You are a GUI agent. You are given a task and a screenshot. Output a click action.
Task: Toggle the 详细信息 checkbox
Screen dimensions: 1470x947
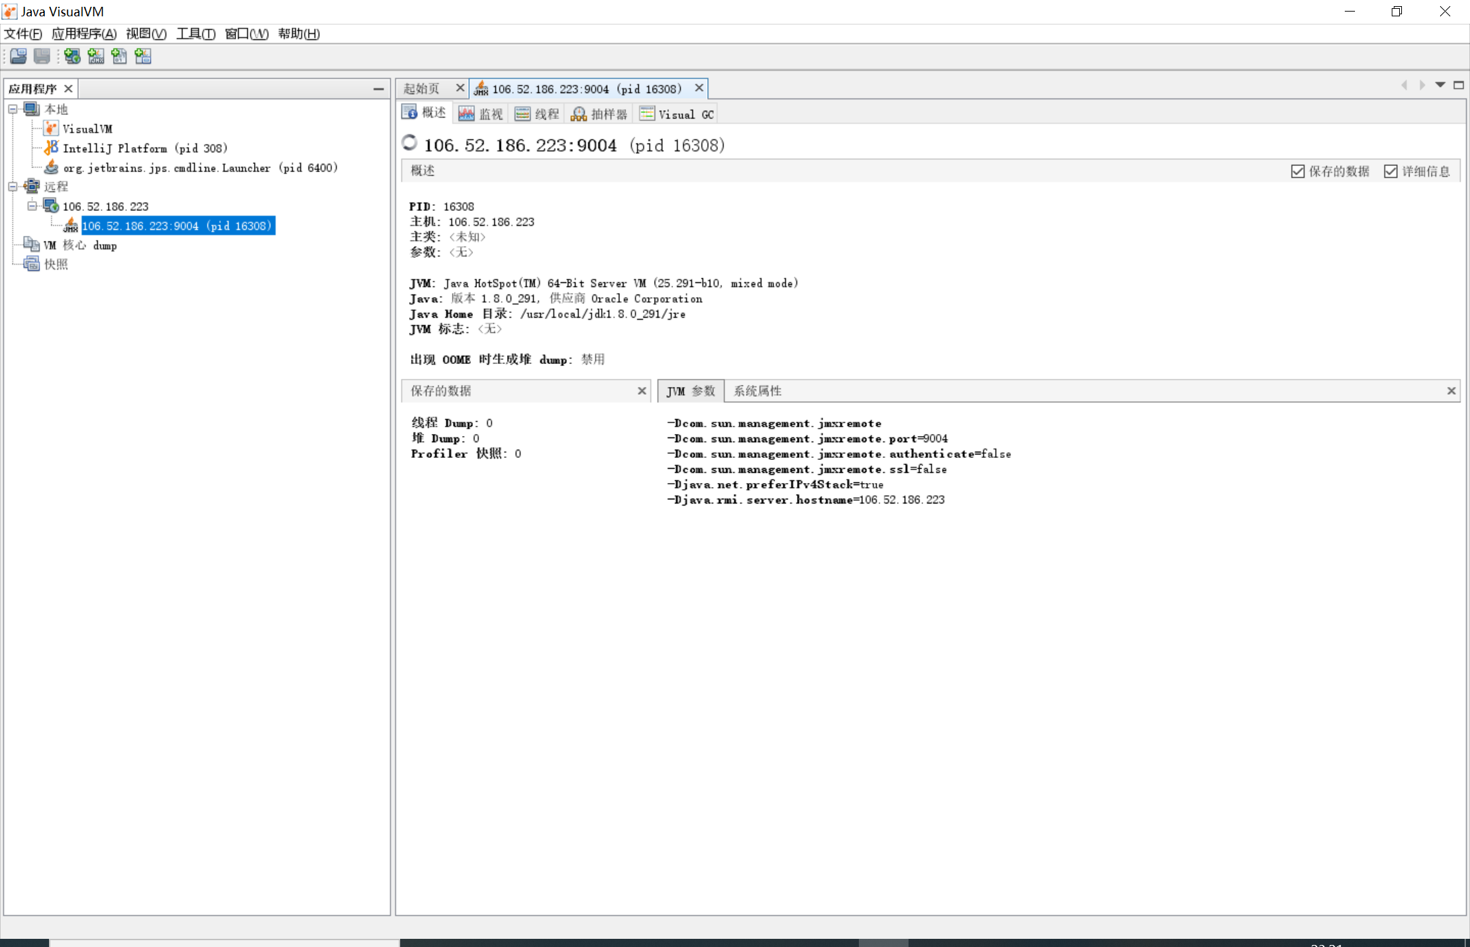pos(1390,171)
